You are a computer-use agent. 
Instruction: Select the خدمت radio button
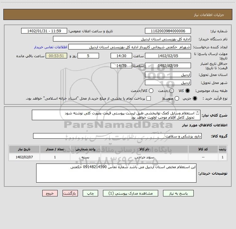pyautogui.click(x=172, y=91)
